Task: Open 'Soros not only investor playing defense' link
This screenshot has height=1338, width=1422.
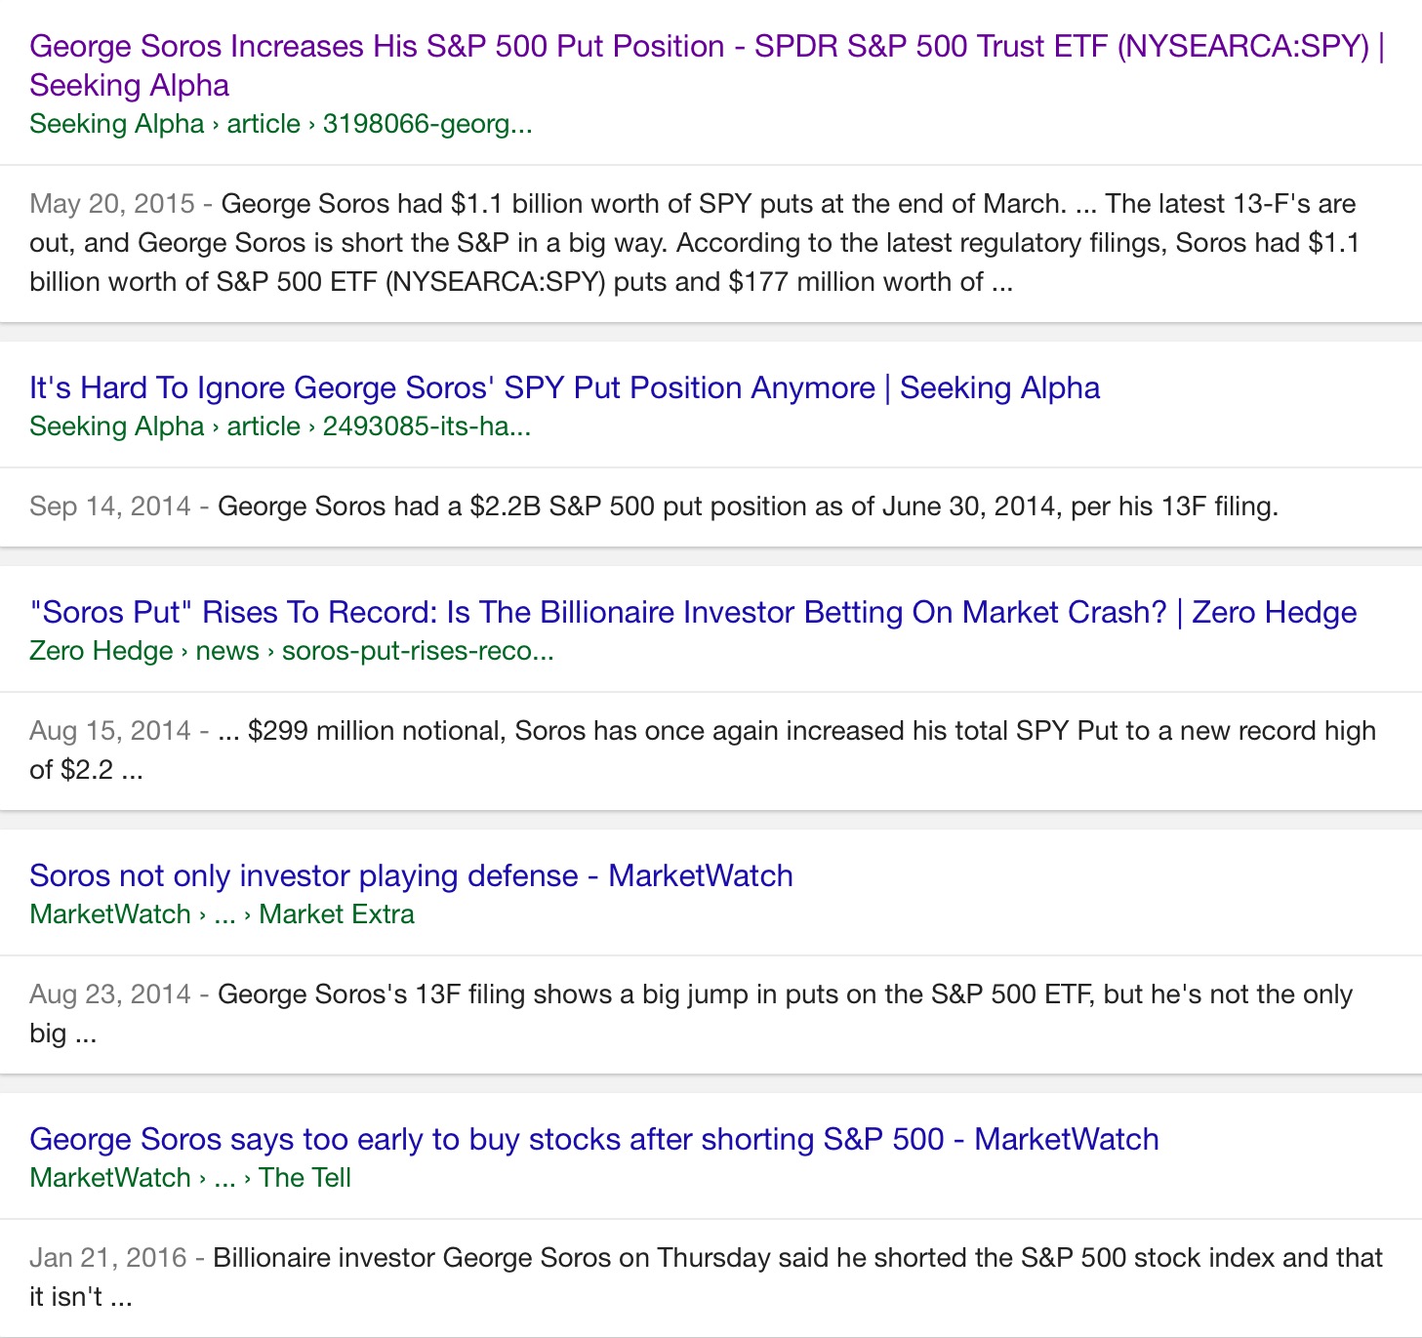Action: pyautogui.click(x=411, y=875)
